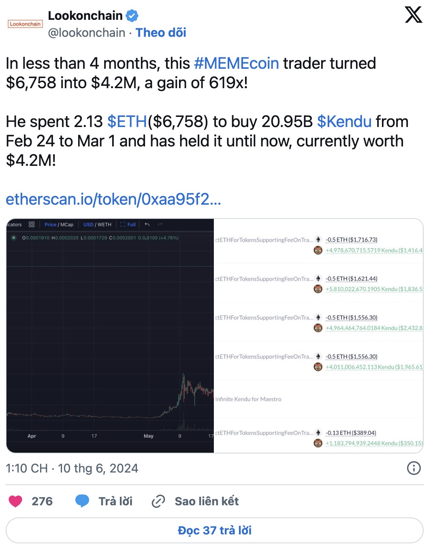Switch chart denomination to WETH
Image resolution: width=435 pixels, height=551 pixels.
coord(104,225)
